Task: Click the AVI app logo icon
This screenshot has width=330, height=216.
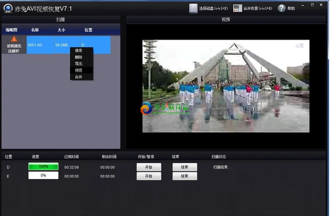Action: [x=8, y=8]
